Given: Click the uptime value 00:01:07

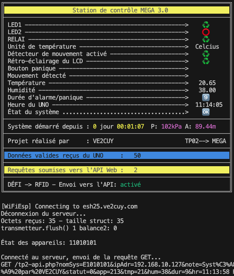Looking at the screenshot, I should pyautogui.click(x=130, y=126).
